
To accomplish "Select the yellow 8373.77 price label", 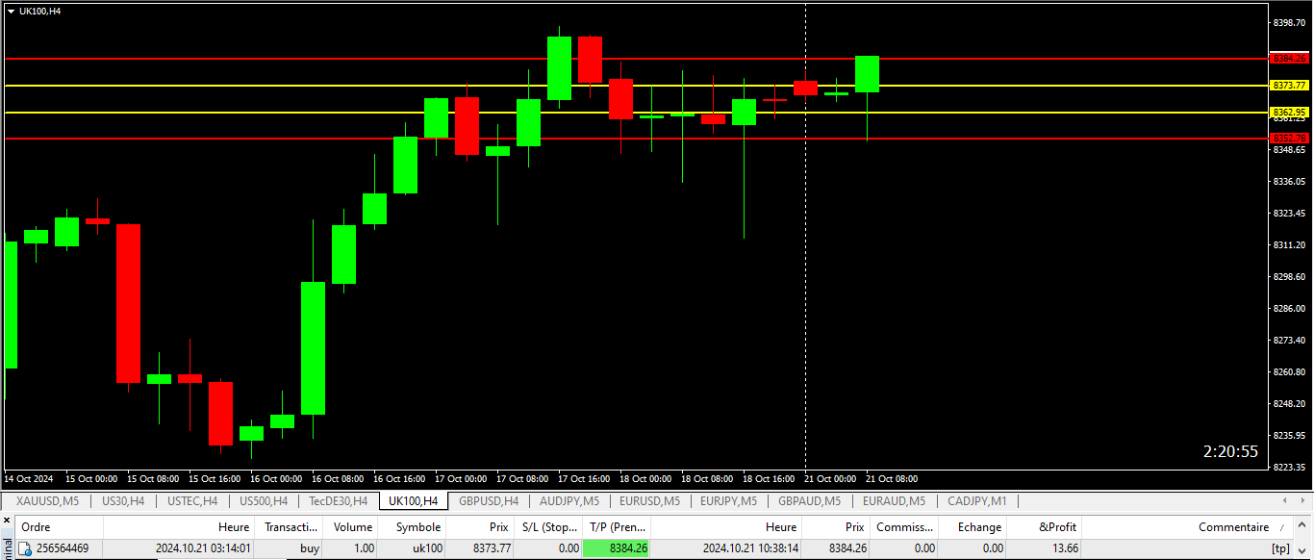I will click(1288, 86).
